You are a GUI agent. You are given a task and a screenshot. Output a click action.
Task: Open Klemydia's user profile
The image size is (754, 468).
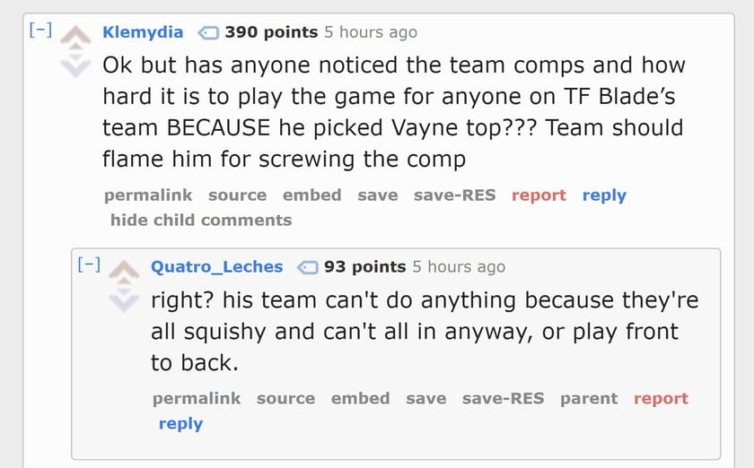(x=143, y=32)
